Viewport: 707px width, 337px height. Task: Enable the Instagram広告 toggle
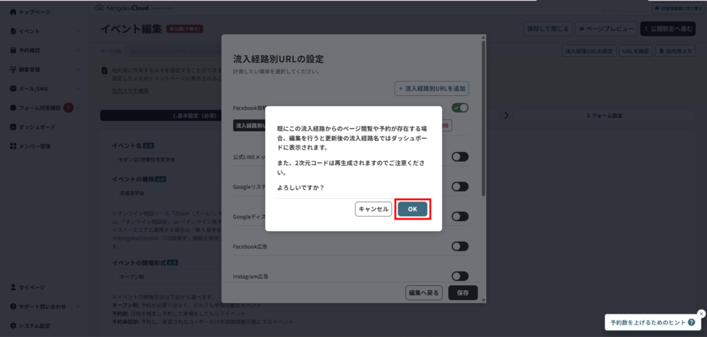tap(460, 276)
